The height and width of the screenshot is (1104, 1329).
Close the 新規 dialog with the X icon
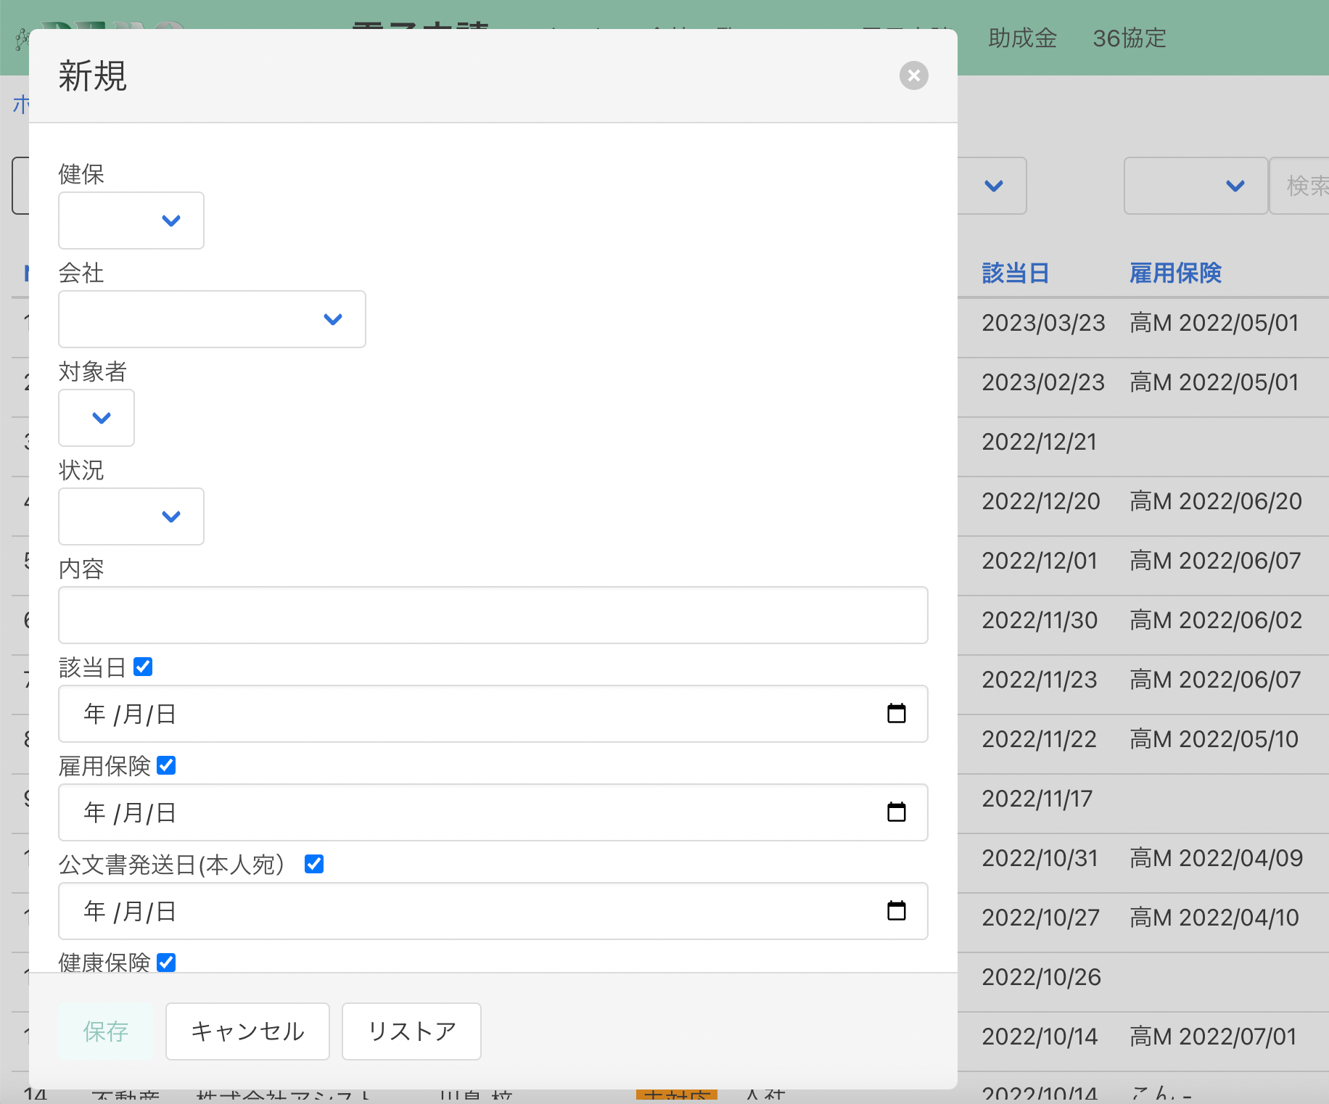click(x=913, y=75)
